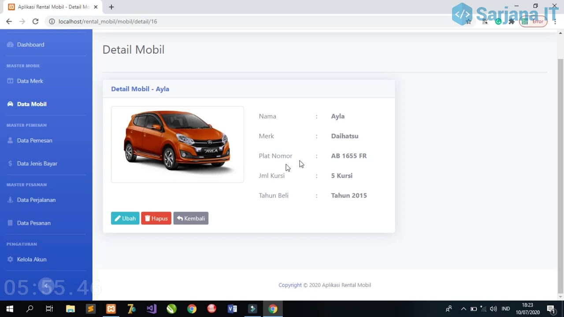564x317 pixels.
Task: Select the Aplikasi Rental Mobil tab
Action: pos(53,7)
